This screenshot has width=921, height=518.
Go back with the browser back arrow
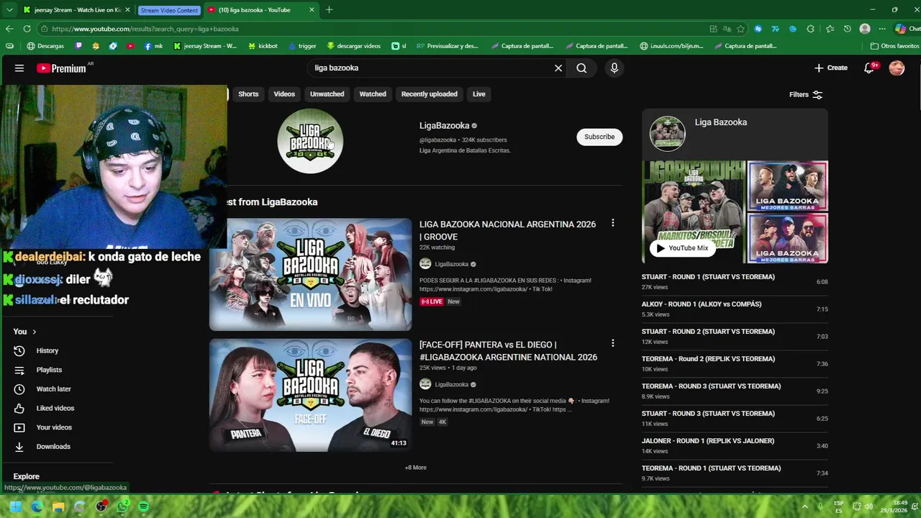click(9, 29)
